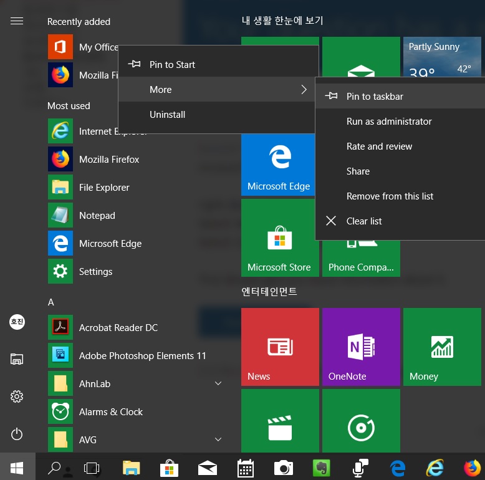Click the Power icon in Start sidebar
This screenshot has width=485, height=480.
point(17,434)
